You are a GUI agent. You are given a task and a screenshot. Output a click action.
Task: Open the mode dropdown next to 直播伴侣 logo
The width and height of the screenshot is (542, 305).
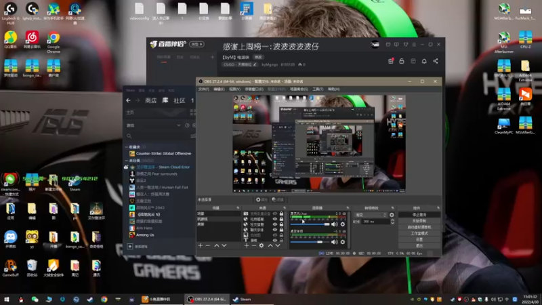(196, 44)
